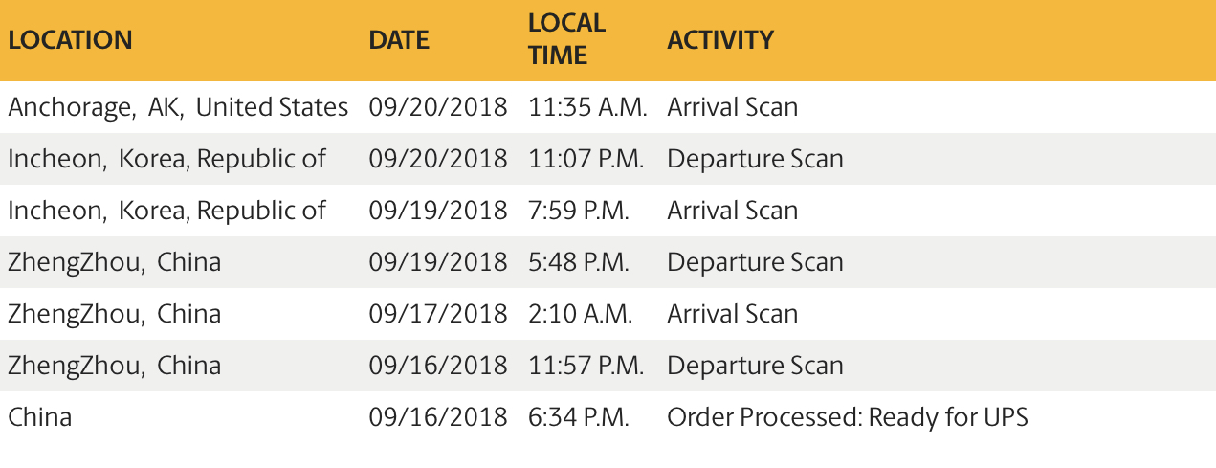Select the 09/17/2018 date cell

tap(438, 314)
